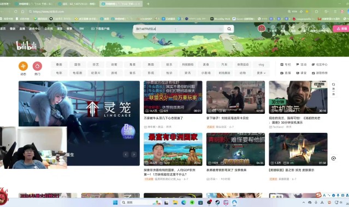The height and width of the screenshot is (207, 349).
Task: Open the 体育运动 category button
Action: [242, 64]
